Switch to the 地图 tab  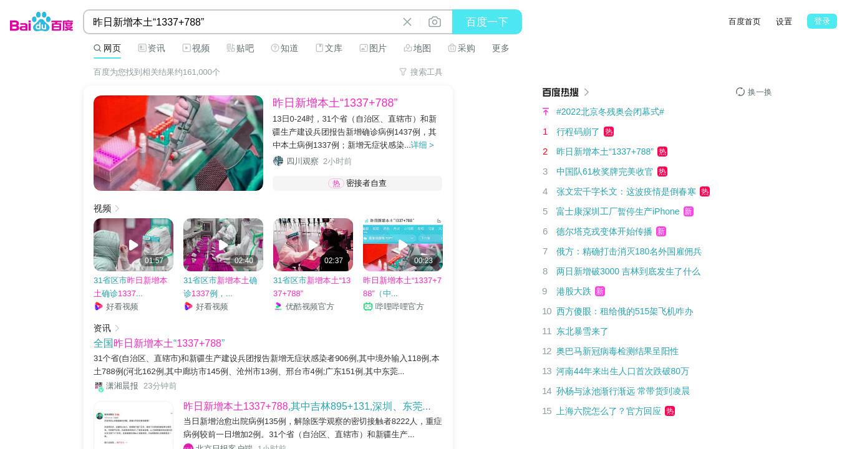(417, 48)
